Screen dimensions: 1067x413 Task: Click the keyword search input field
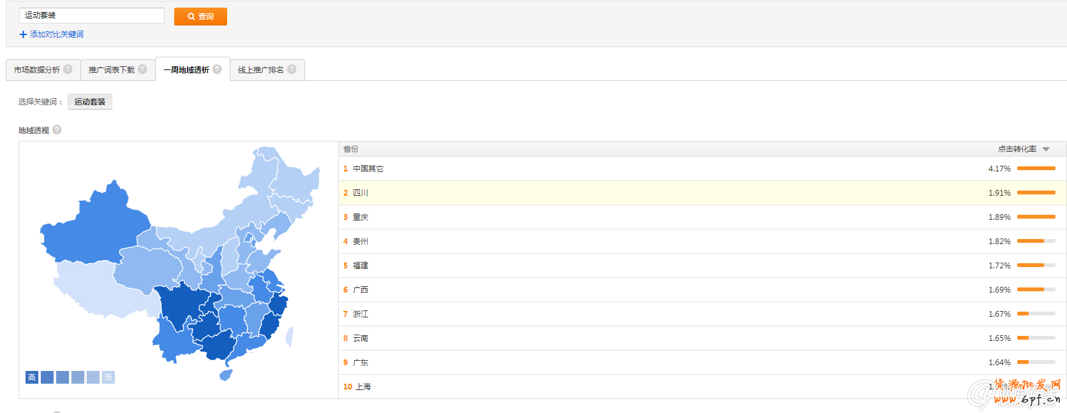click(91, 15)
